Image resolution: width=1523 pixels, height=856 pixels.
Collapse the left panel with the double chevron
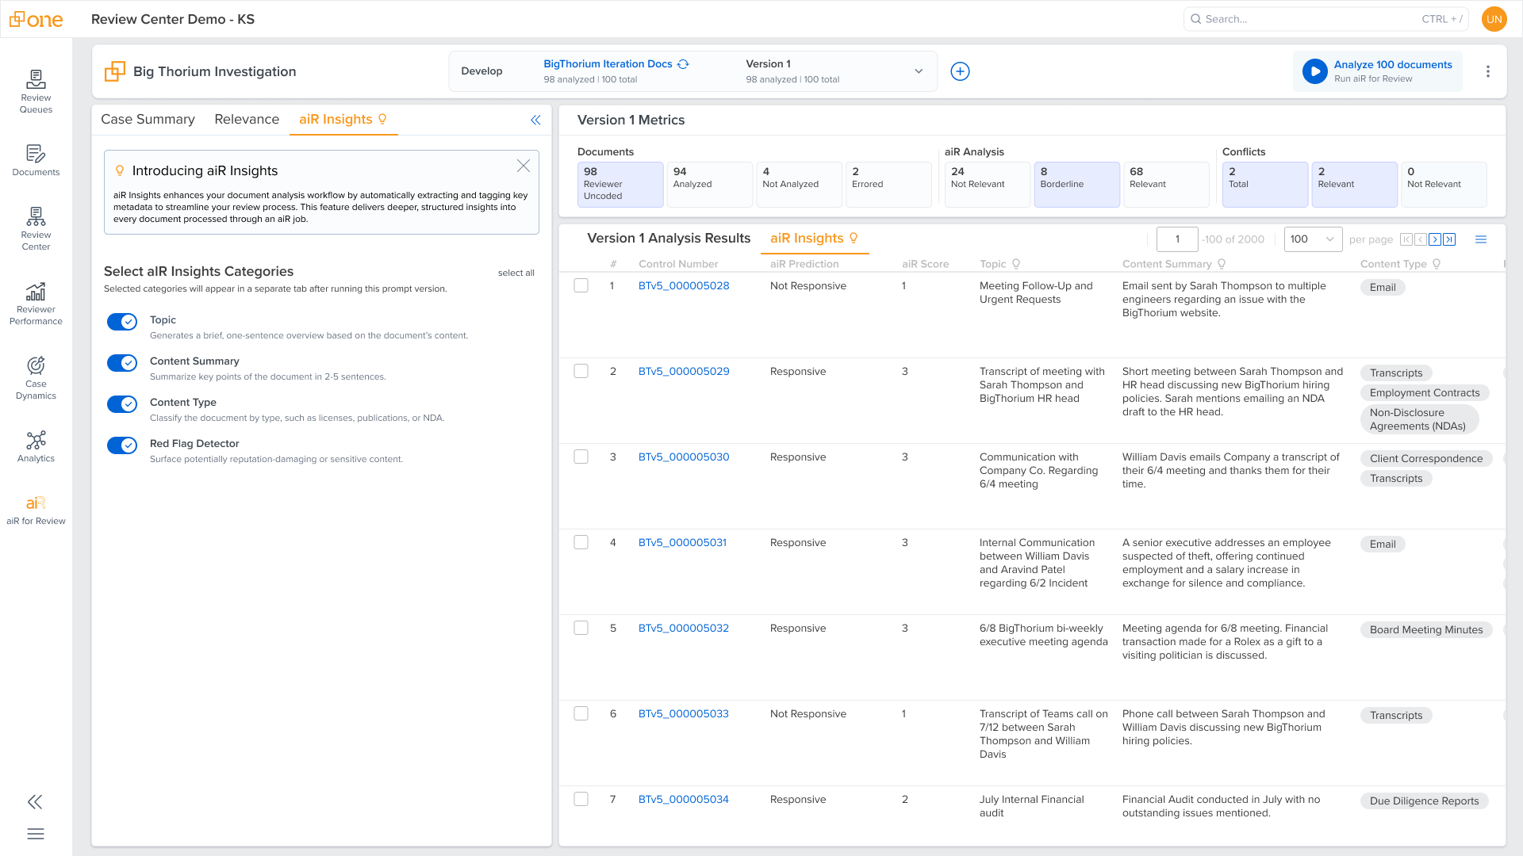[x=535, y=120]
